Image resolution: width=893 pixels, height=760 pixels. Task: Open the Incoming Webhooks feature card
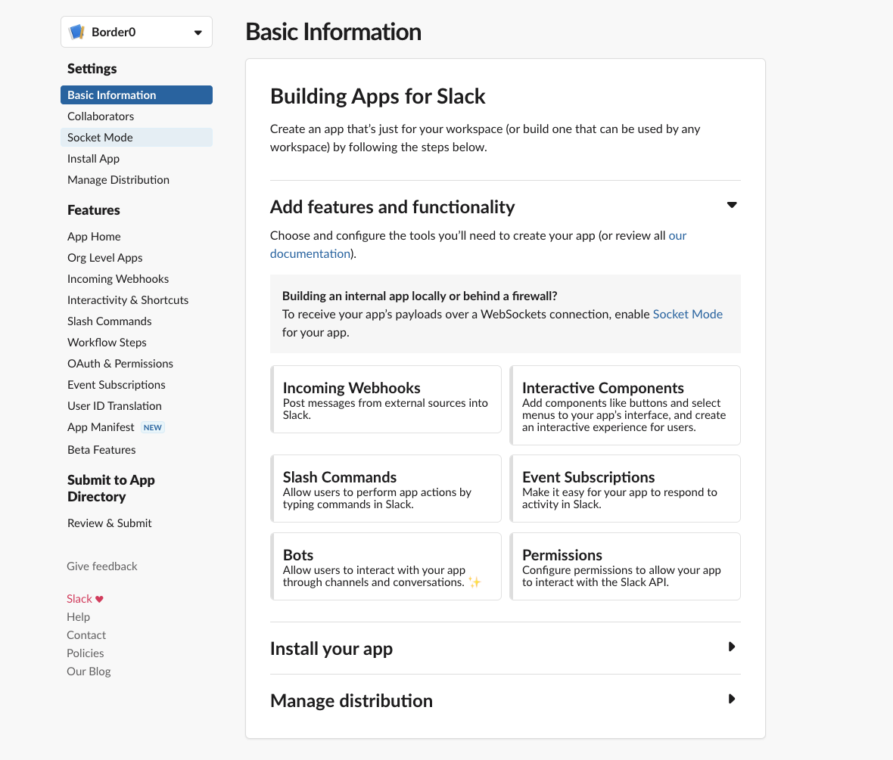pos(386,399)
